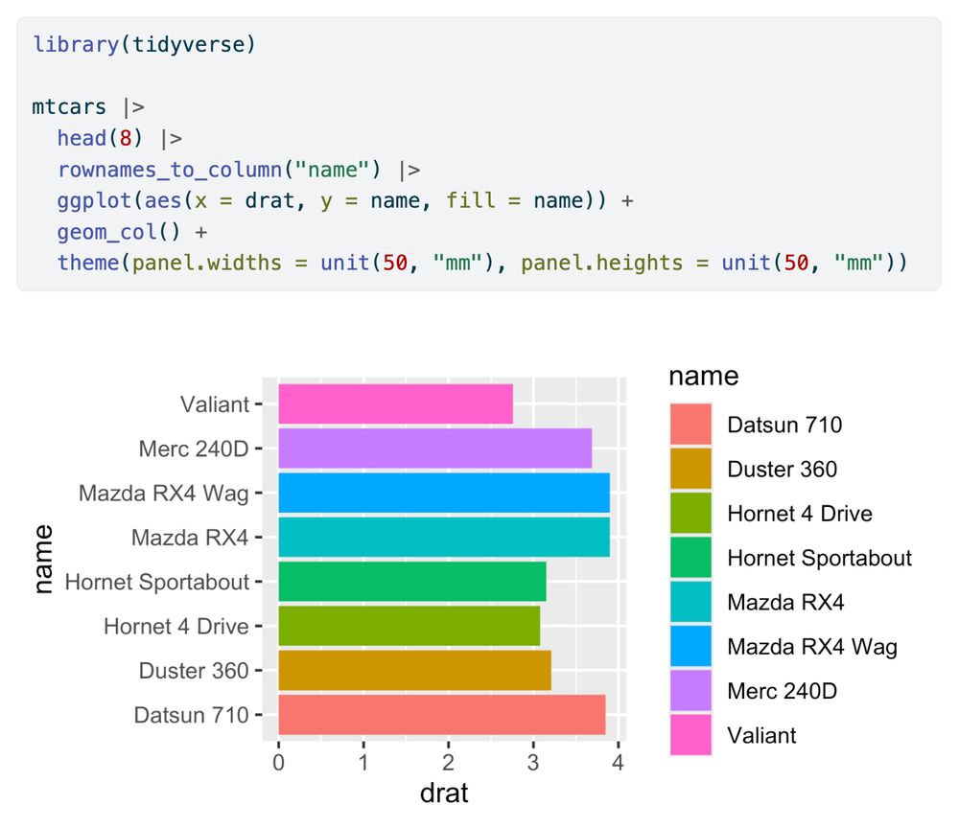Screen dimensions: 959x828
Task: Click the 'Duster 360' legend text
Action: (x=783, y=470)
